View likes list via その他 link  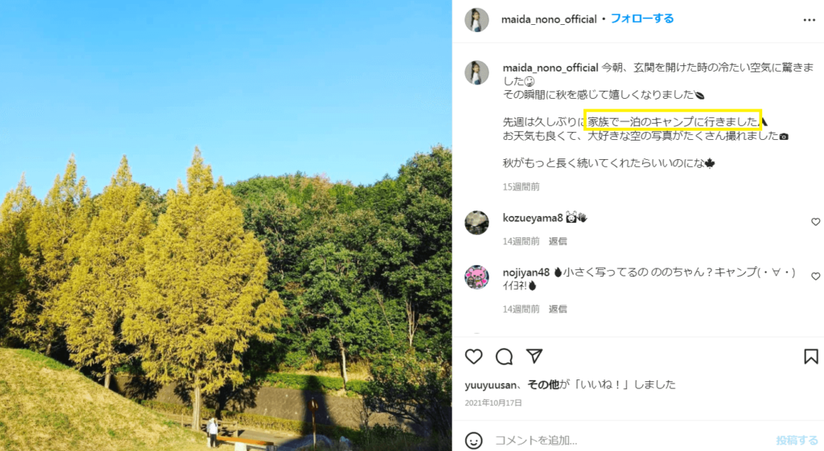tap(543, 384)
